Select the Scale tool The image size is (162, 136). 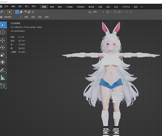3,55
